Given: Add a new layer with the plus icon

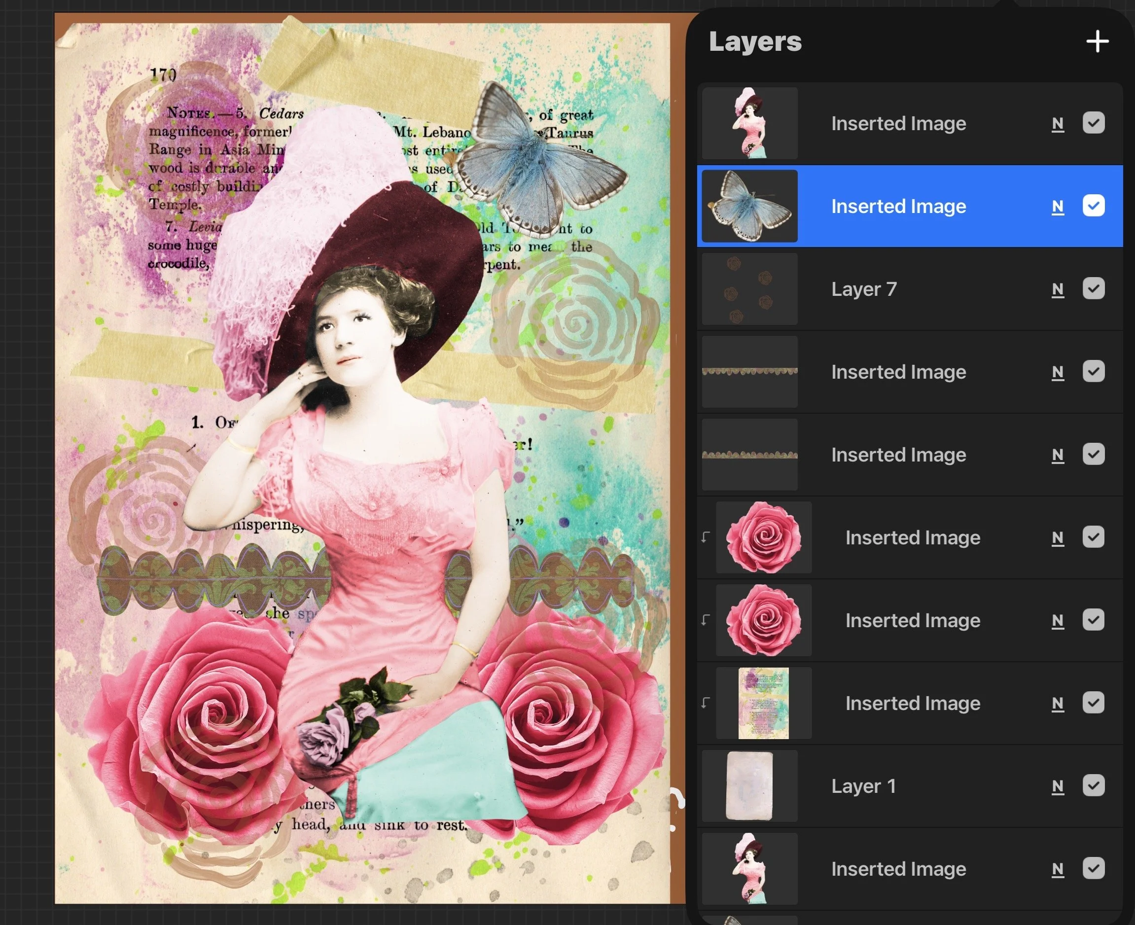Looking at the screenshot, I should point(1098,41).
